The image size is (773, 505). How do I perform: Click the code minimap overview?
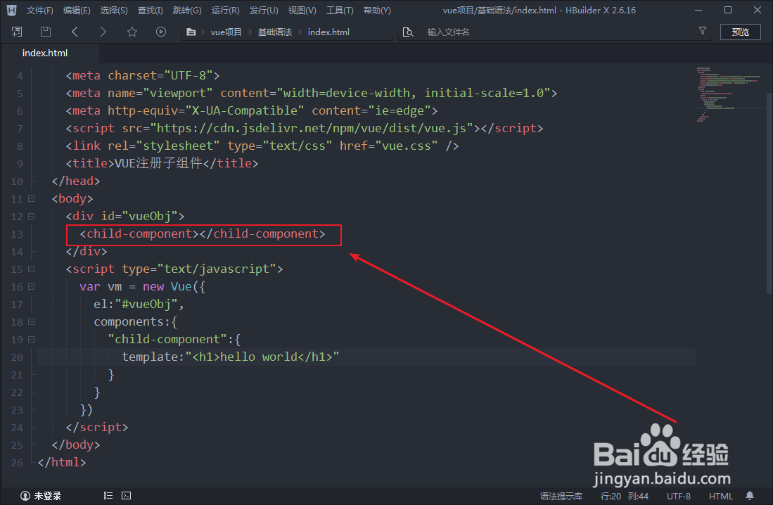(729, 94)
